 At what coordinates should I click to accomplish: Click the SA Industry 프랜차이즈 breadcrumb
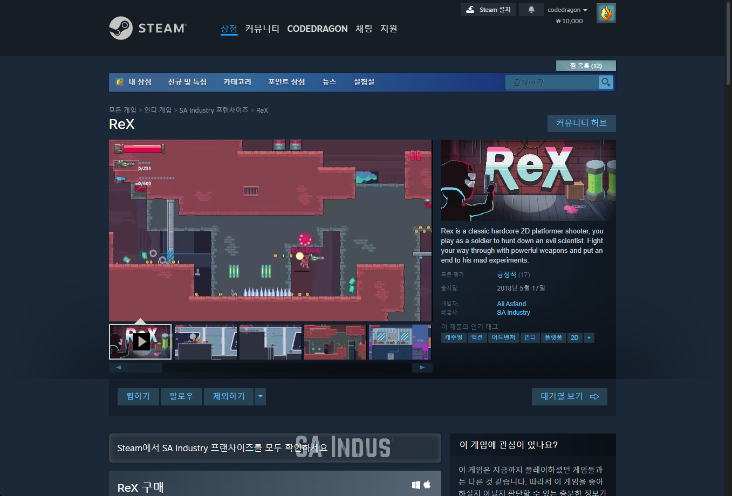coord(214,110)
